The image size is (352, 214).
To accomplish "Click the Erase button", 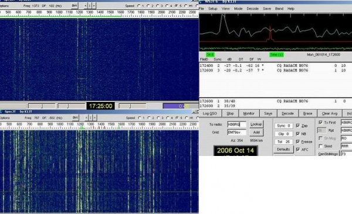I will (308, 114).
